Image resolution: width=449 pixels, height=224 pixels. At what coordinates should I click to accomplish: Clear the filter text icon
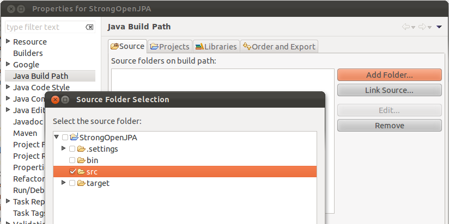(x=89, y=27)
